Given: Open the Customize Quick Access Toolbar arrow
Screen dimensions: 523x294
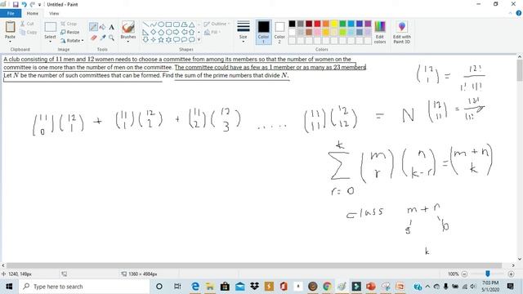Looking at the screenshot, I should 40,5.
